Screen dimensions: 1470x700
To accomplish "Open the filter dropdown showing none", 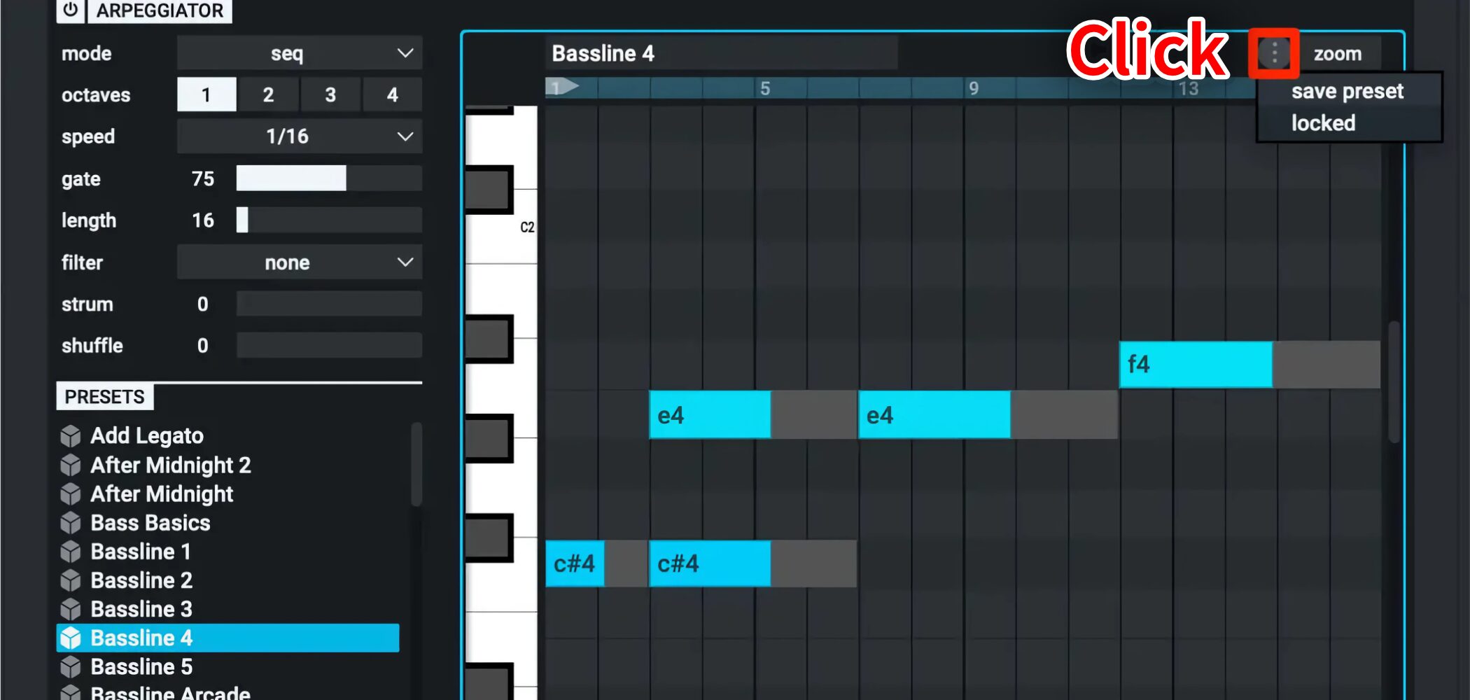I will 300,262.
